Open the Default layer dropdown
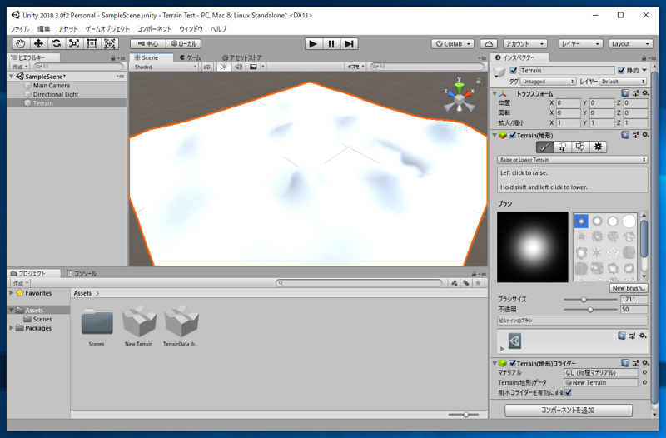Image resolution: width=666 pixels, height=438 pixels. 623,81
